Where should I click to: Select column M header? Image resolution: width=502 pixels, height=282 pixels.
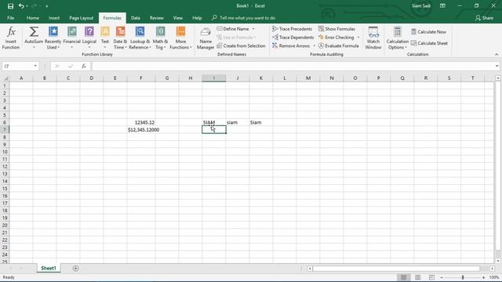[308, 78]
